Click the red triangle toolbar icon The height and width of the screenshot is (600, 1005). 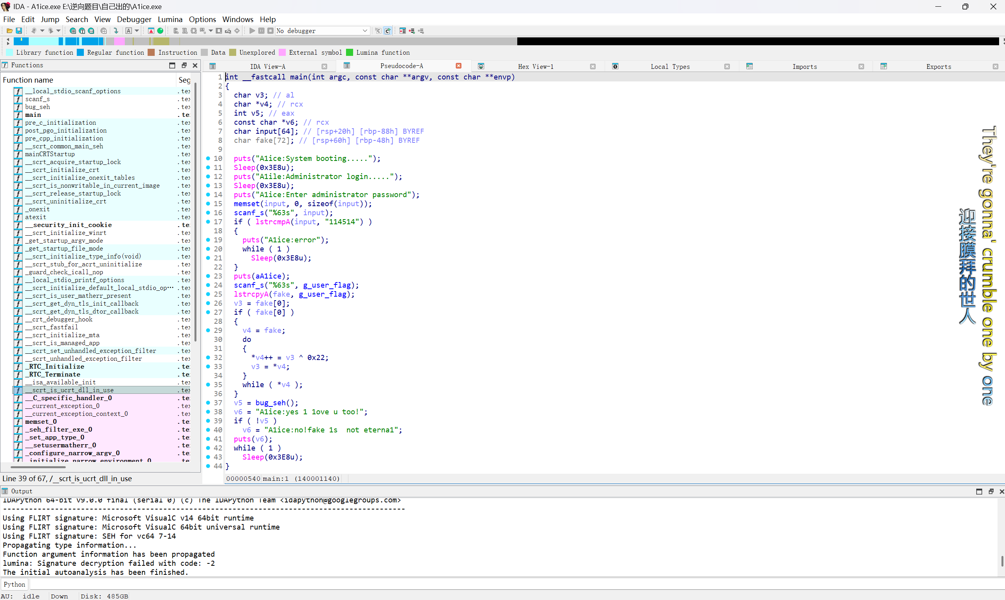pos(151,31)
